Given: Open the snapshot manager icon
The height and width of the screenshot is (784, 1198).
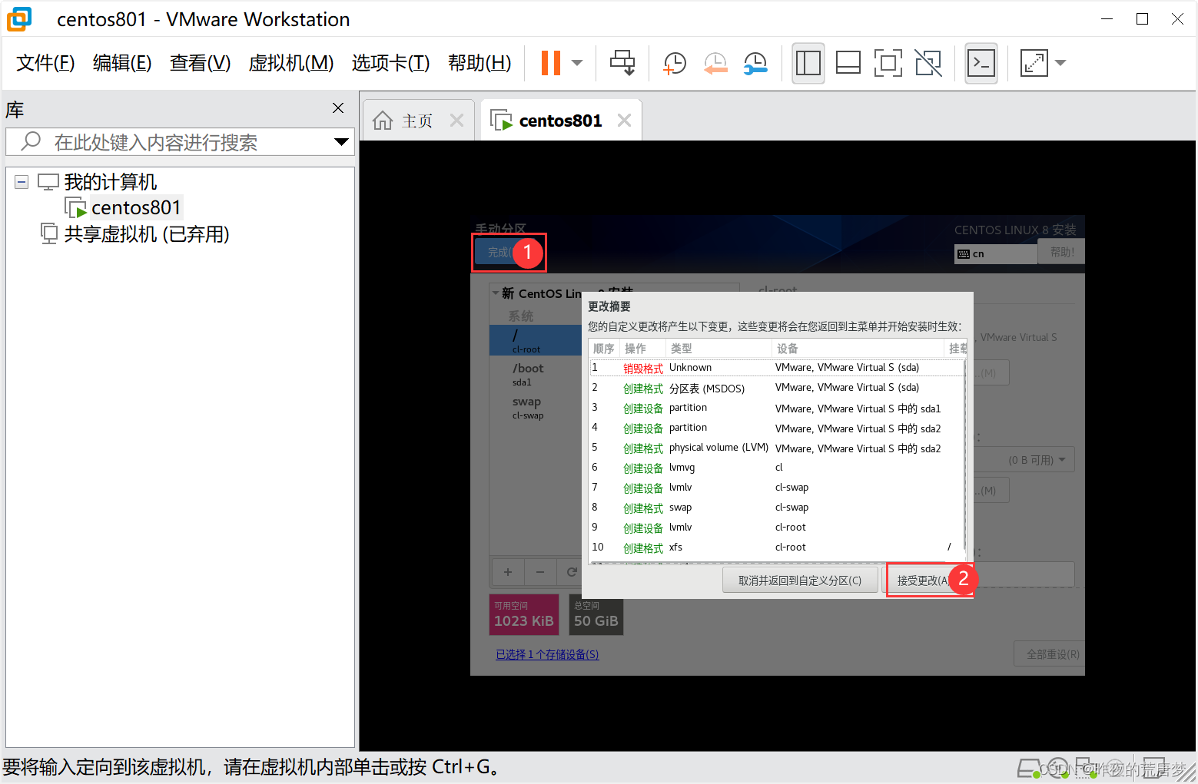Looking at the screenshot, I should [755, 63].
